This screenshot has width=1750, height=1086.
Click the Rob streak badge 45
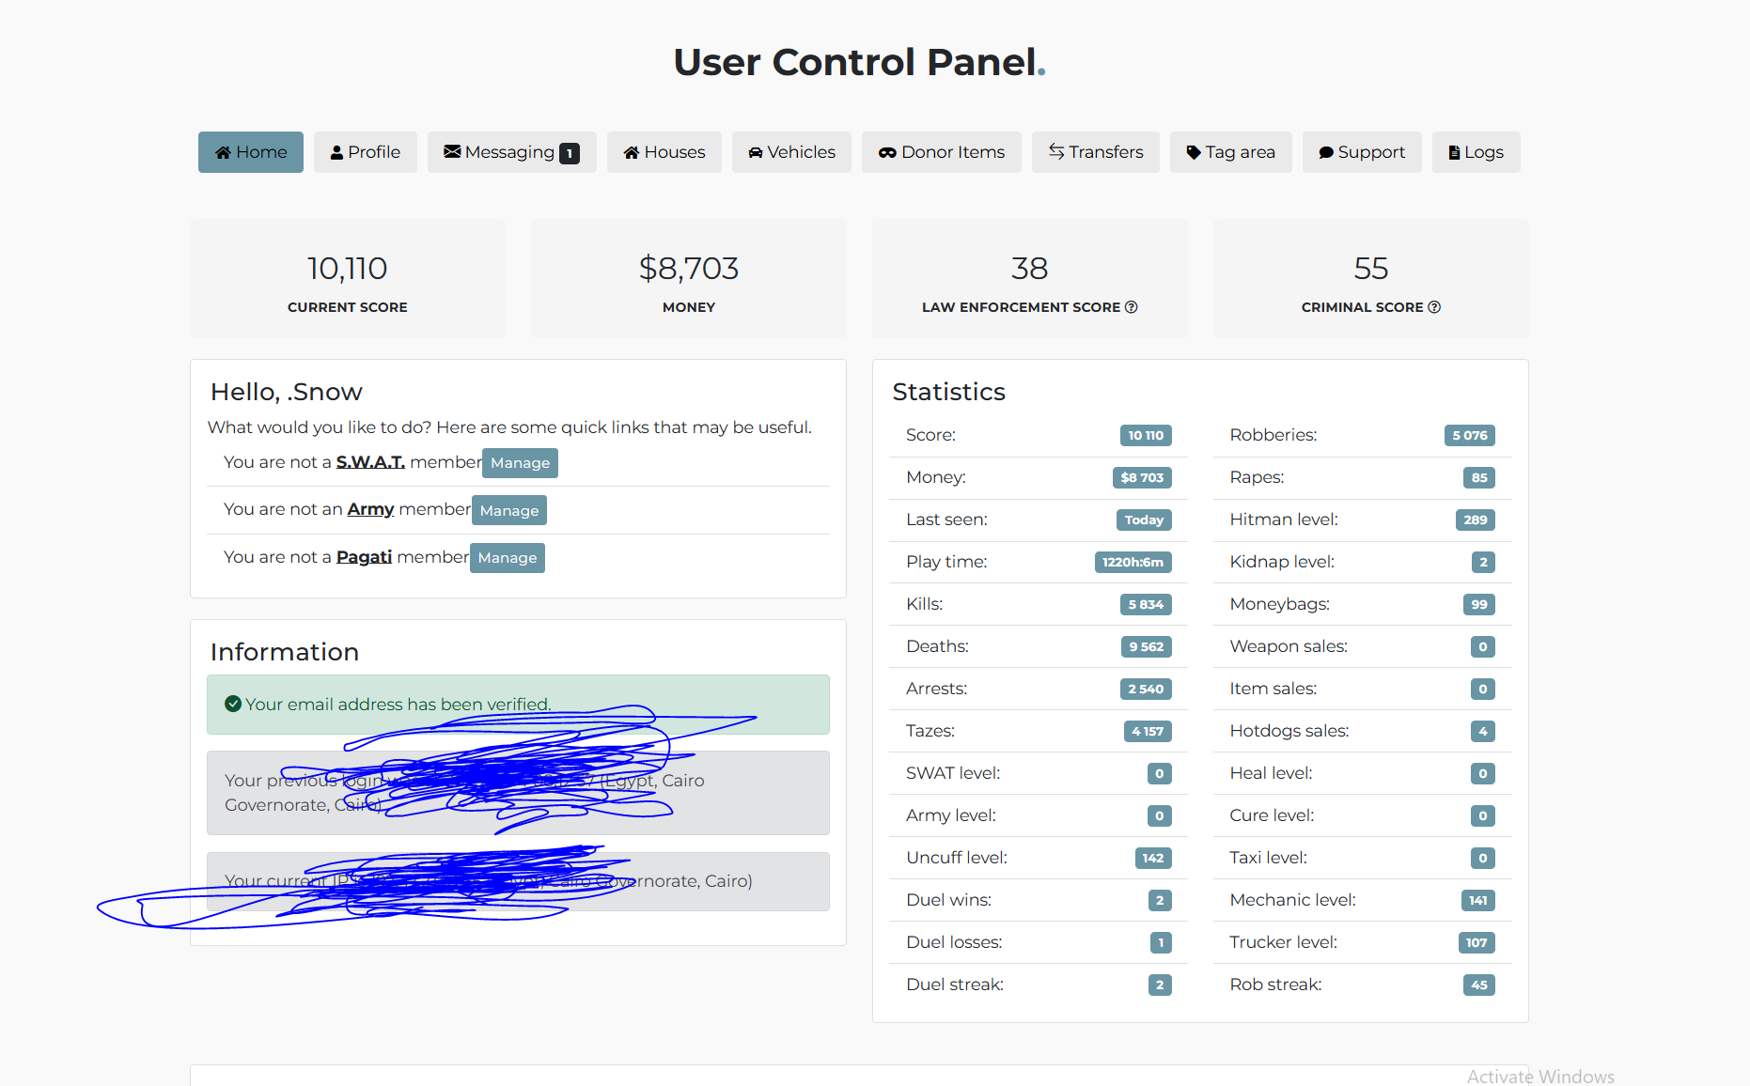coord(1479,985)
